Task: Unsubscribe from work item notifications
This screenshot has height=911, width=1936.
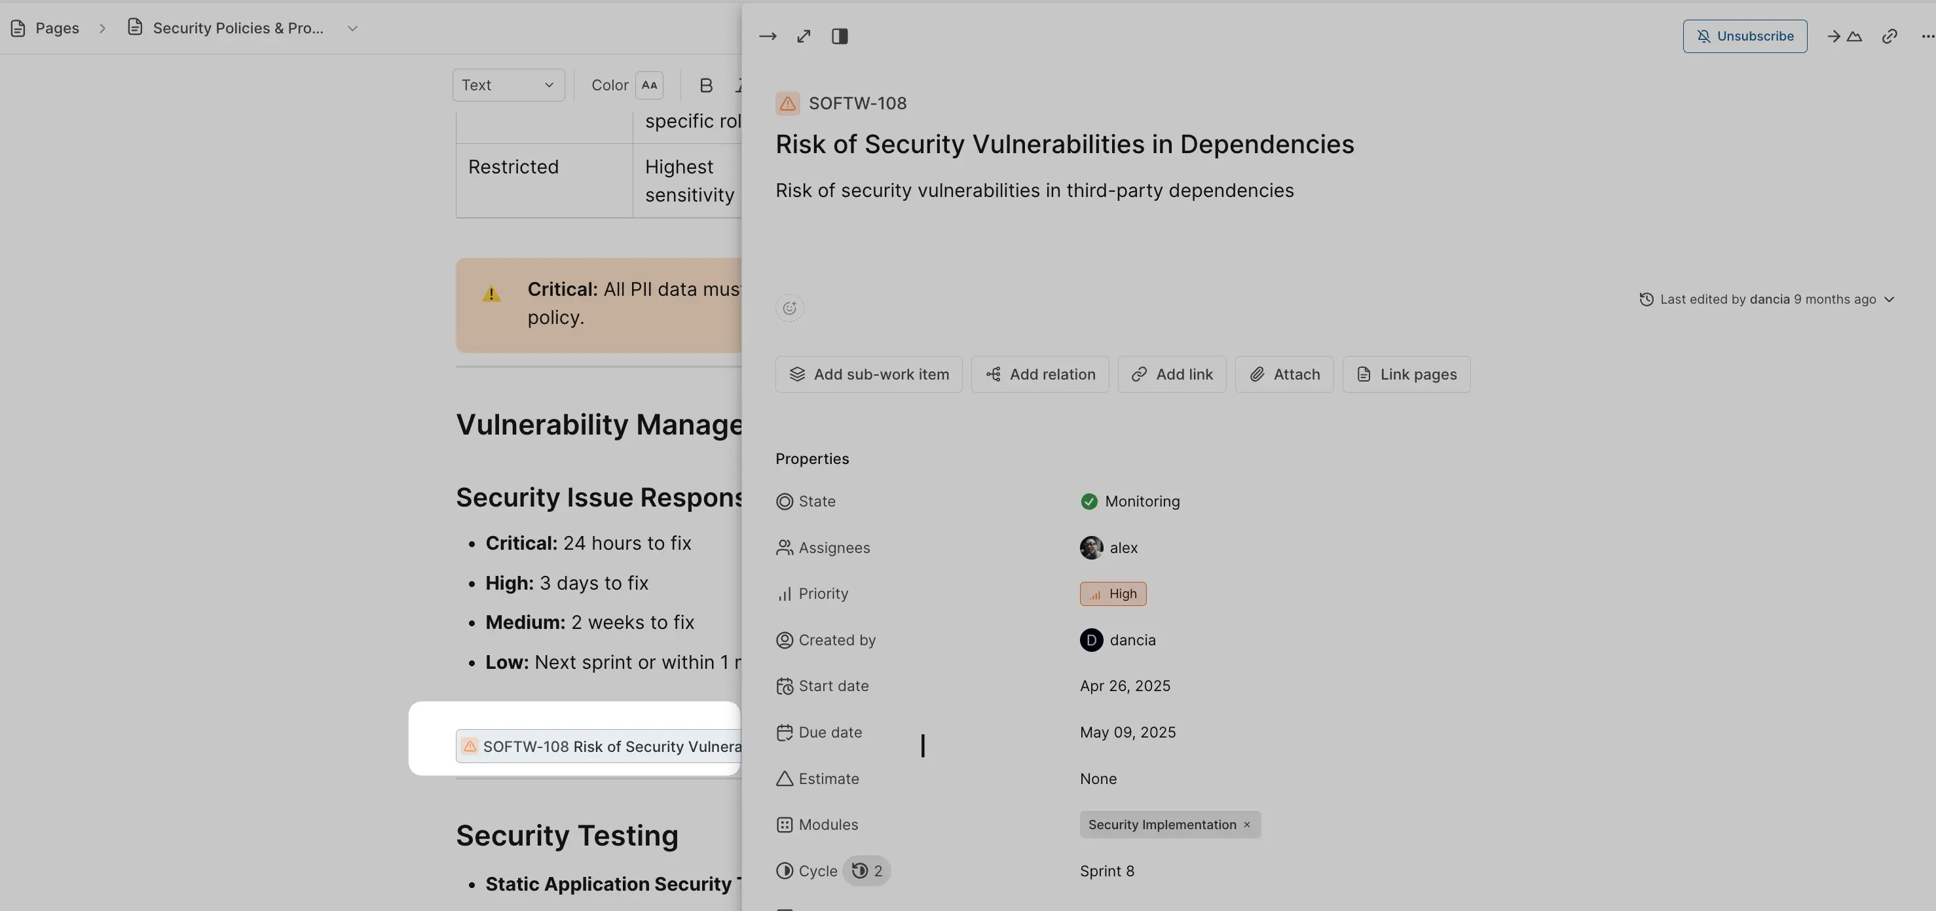Action: 1744,36
